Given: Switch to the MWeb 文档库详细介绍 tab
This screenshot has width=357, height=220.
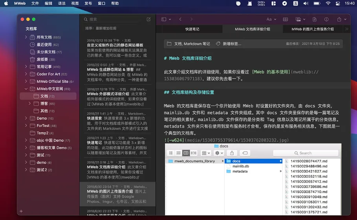Looking at the screenshot, I should tap(252, 29).
